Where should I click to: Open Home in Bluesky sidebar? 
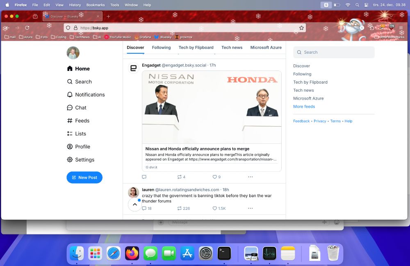[x=78, y=68]
